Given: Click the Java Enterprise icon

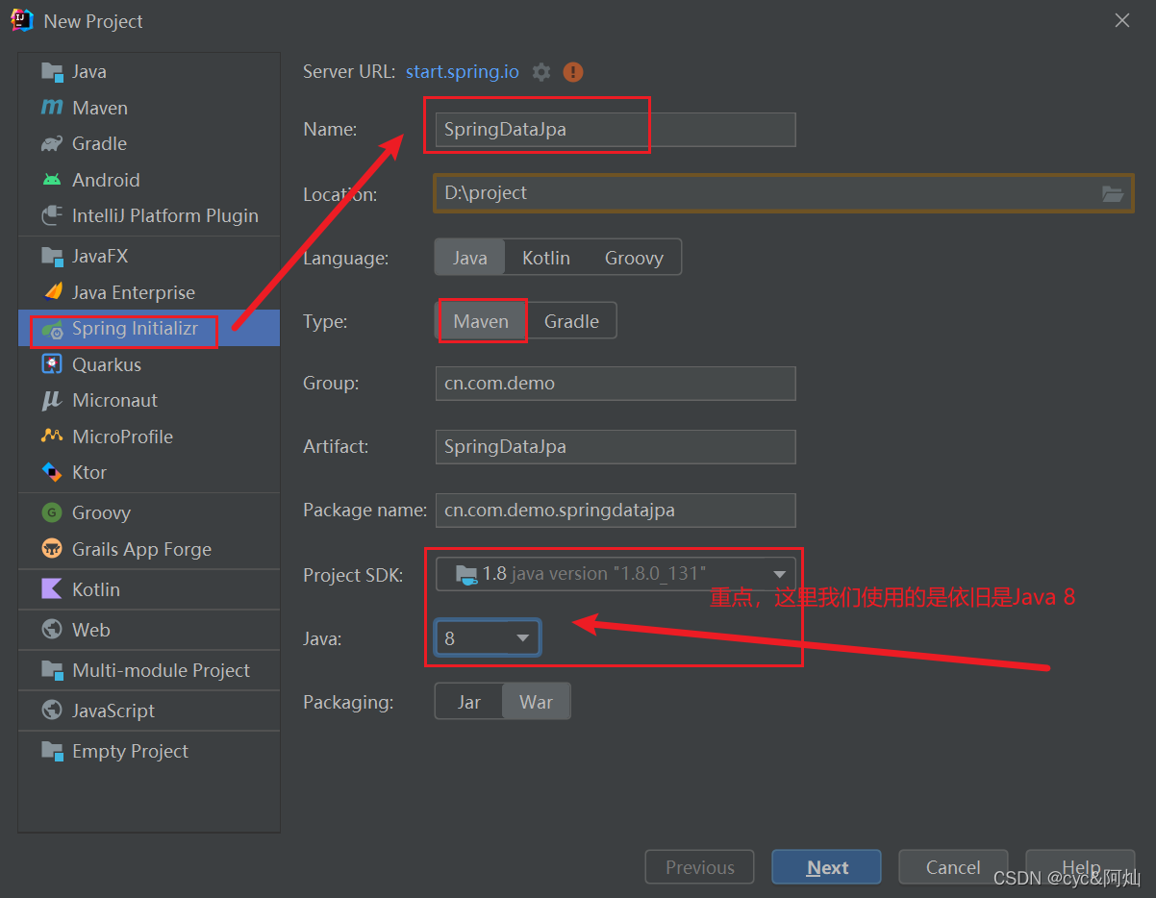Looking at the screenshot, I should 52,292.
